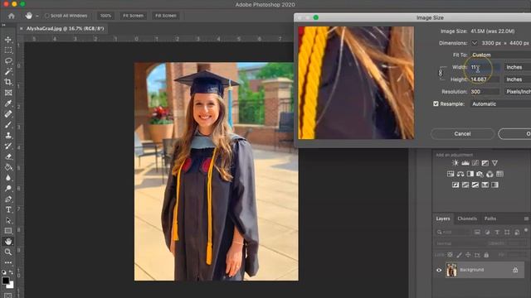
Task: Click the 100% zoom button
Action: click(x=105, y=16)
